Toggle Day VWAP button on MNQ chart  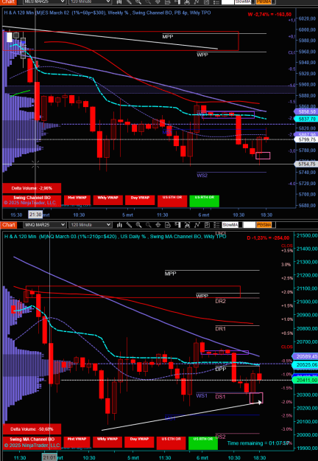[x=139, y=442]
